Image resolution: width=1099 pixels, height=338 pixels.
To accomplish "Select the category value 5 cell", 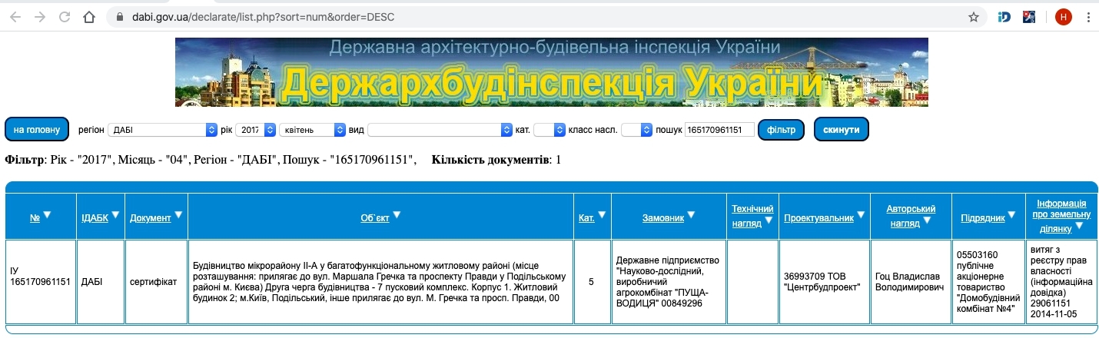I will 592,282.
